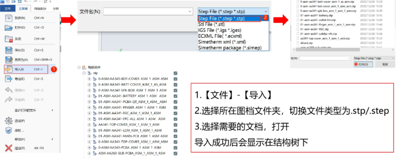This screenshot has width=397, height=158.
Task: Uncheck the stp root node checkbox
Action: click(175, 73)
